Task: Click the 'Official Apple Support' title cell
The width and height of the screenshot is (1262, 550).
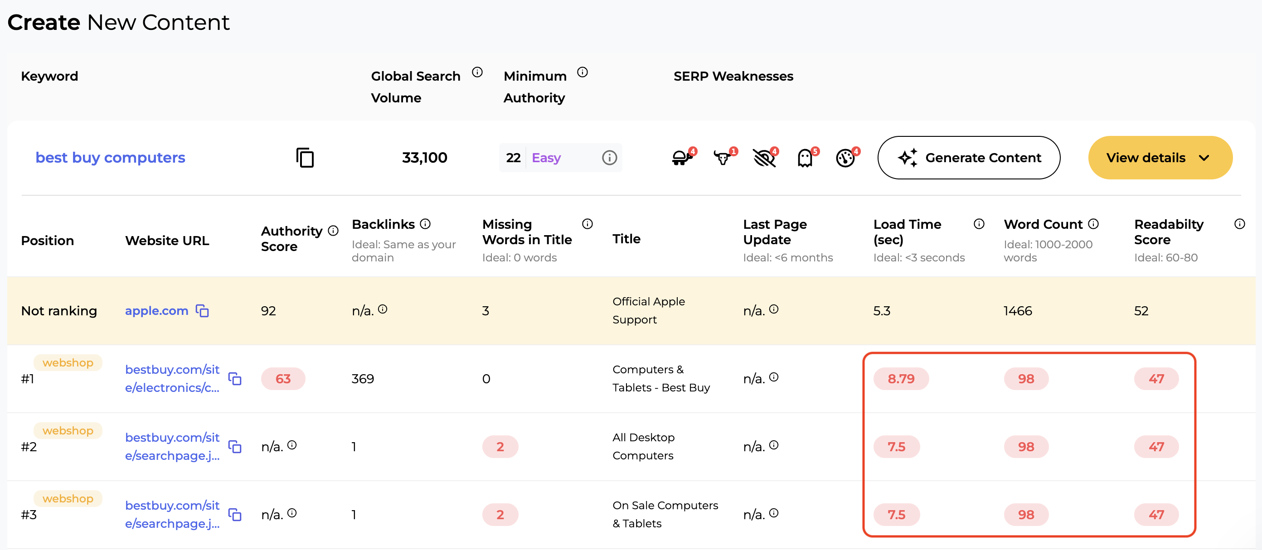Action: coord(648,310)
